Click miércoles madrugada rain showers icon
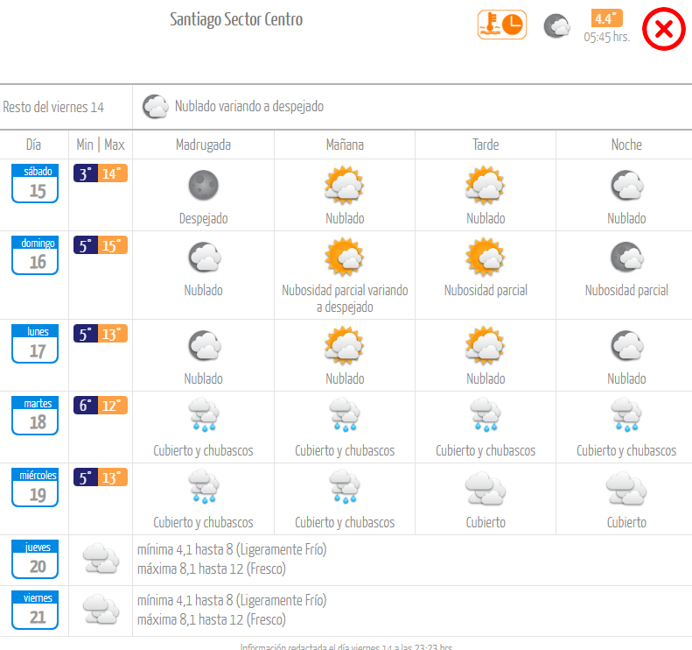 tap(204, 486)
